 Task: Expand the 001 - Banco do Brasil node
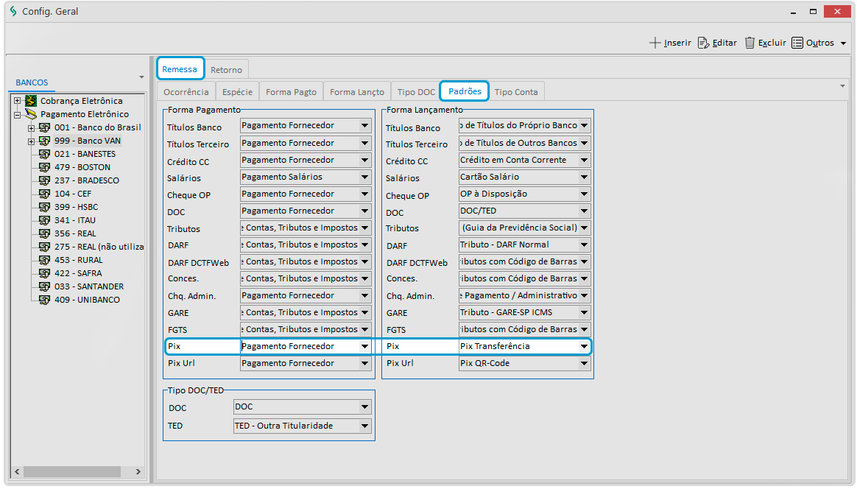pyautogui.click(x=31, y=128)
